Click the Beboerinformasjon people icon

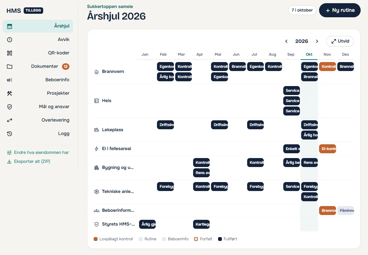point(97,211)
